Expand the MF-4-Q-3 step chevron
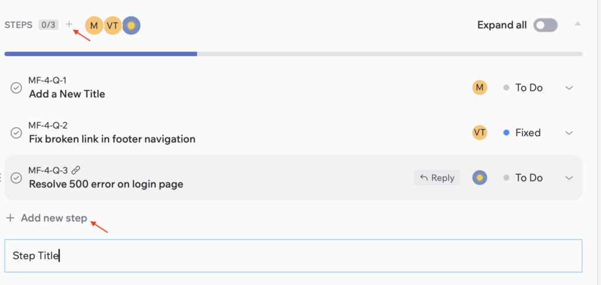Viewport: 601px width, 285px height. pos(569,178)
